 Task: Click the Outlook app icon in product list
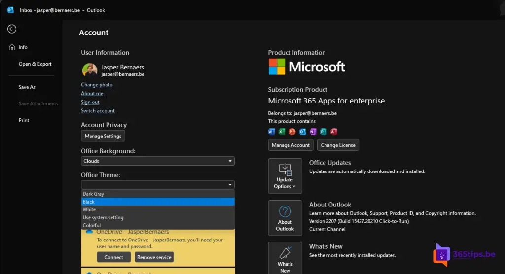click(302, 132)
